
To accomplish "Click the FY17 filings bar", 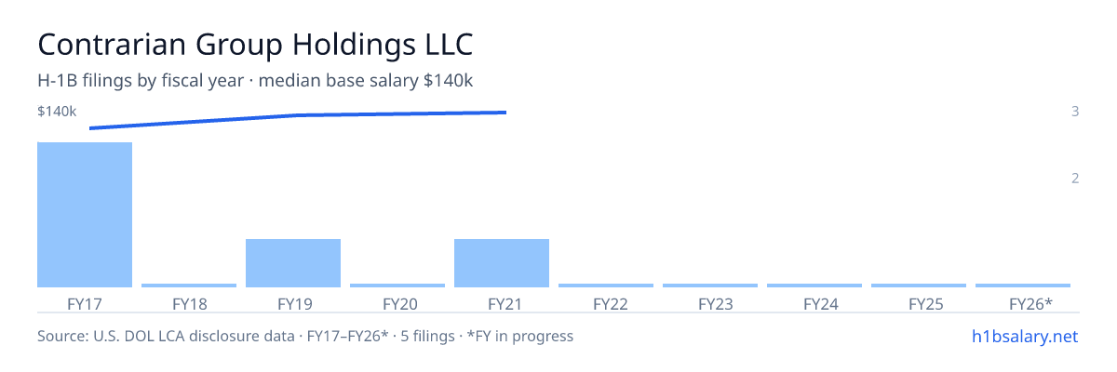I will tap(85, 215).
